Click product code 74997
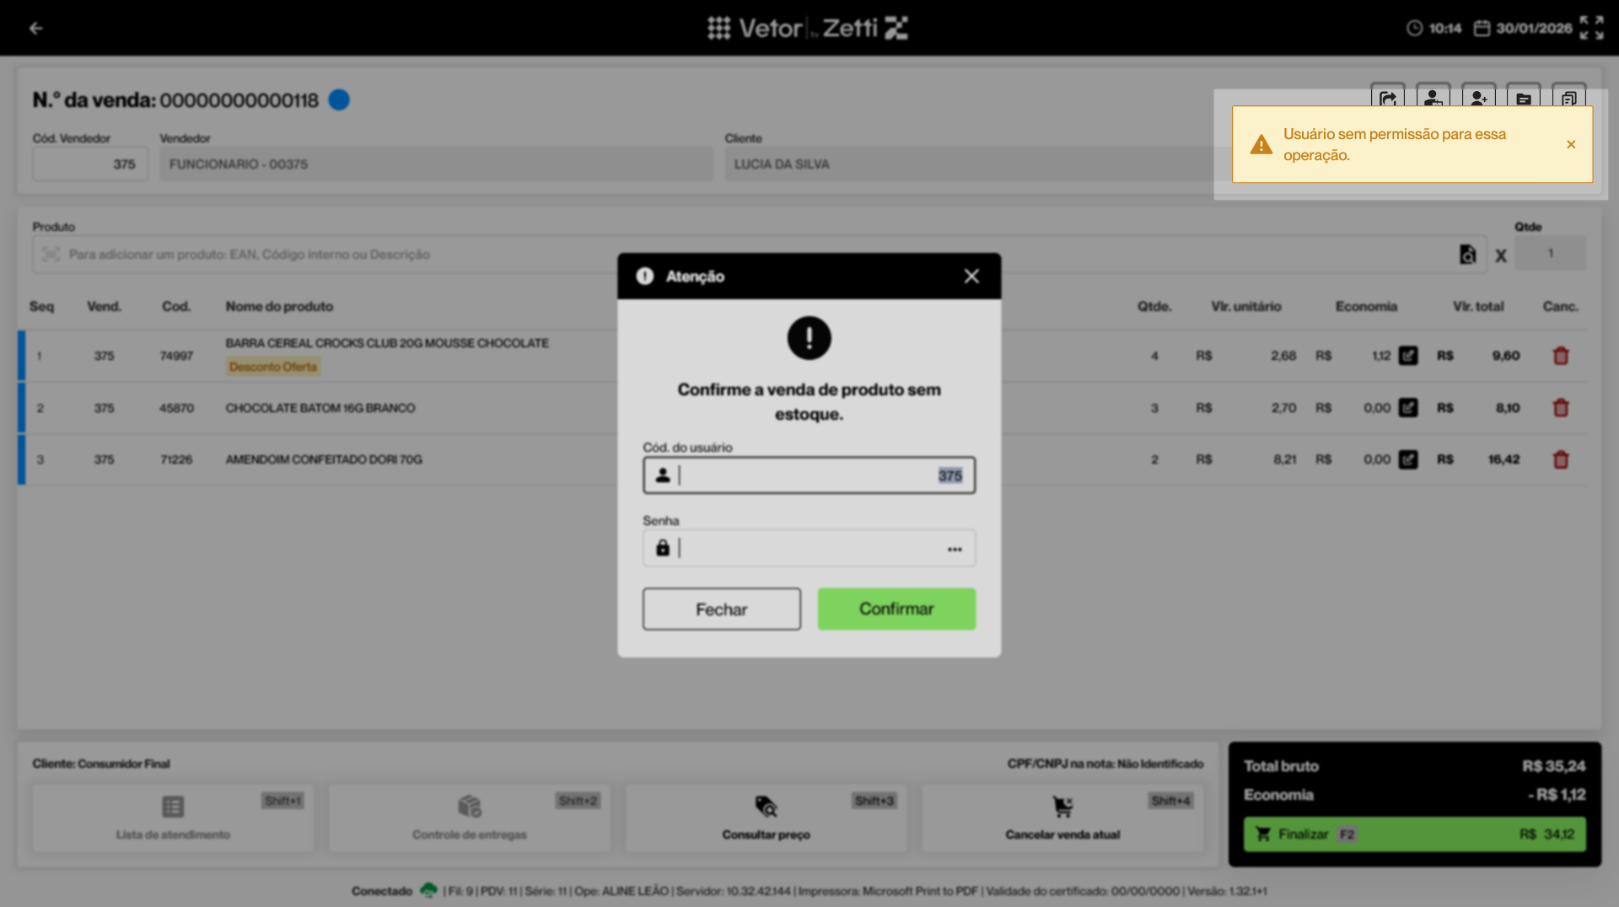 coord(176,356)
